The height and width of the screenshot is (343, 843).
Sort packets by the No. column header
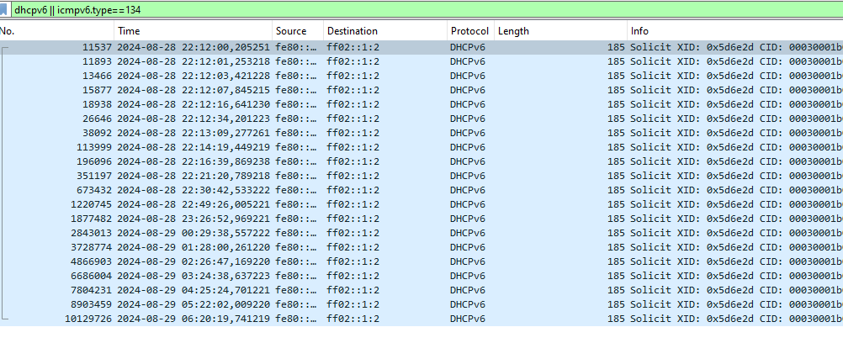coord(57,31)
